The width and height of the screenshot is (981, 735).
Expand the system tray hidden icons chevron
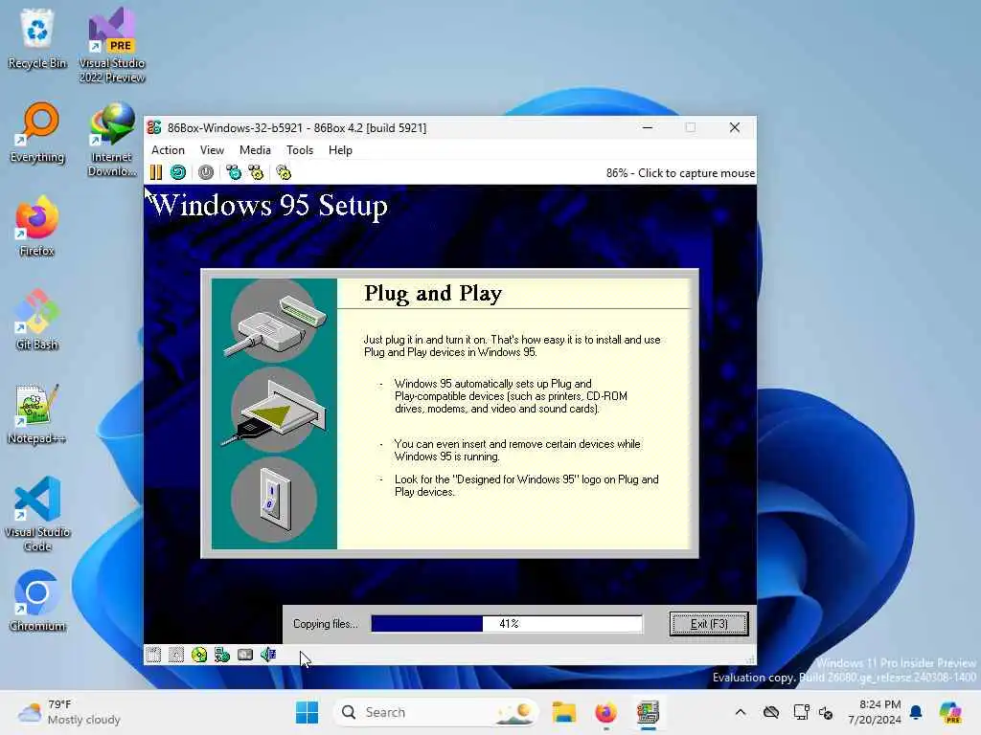point(741,712)
